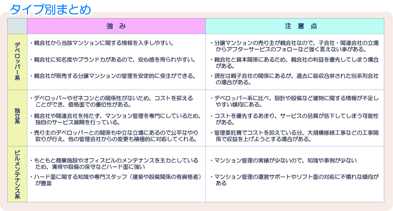Viewport: 393px width, 211px height.
Task: Click the 管理を安定的に受注 strength bullet
Action: tap(112, 75)
